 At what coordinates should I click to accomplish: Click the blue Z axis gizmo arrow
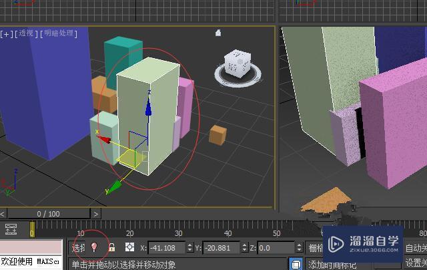tap(149, 107)
